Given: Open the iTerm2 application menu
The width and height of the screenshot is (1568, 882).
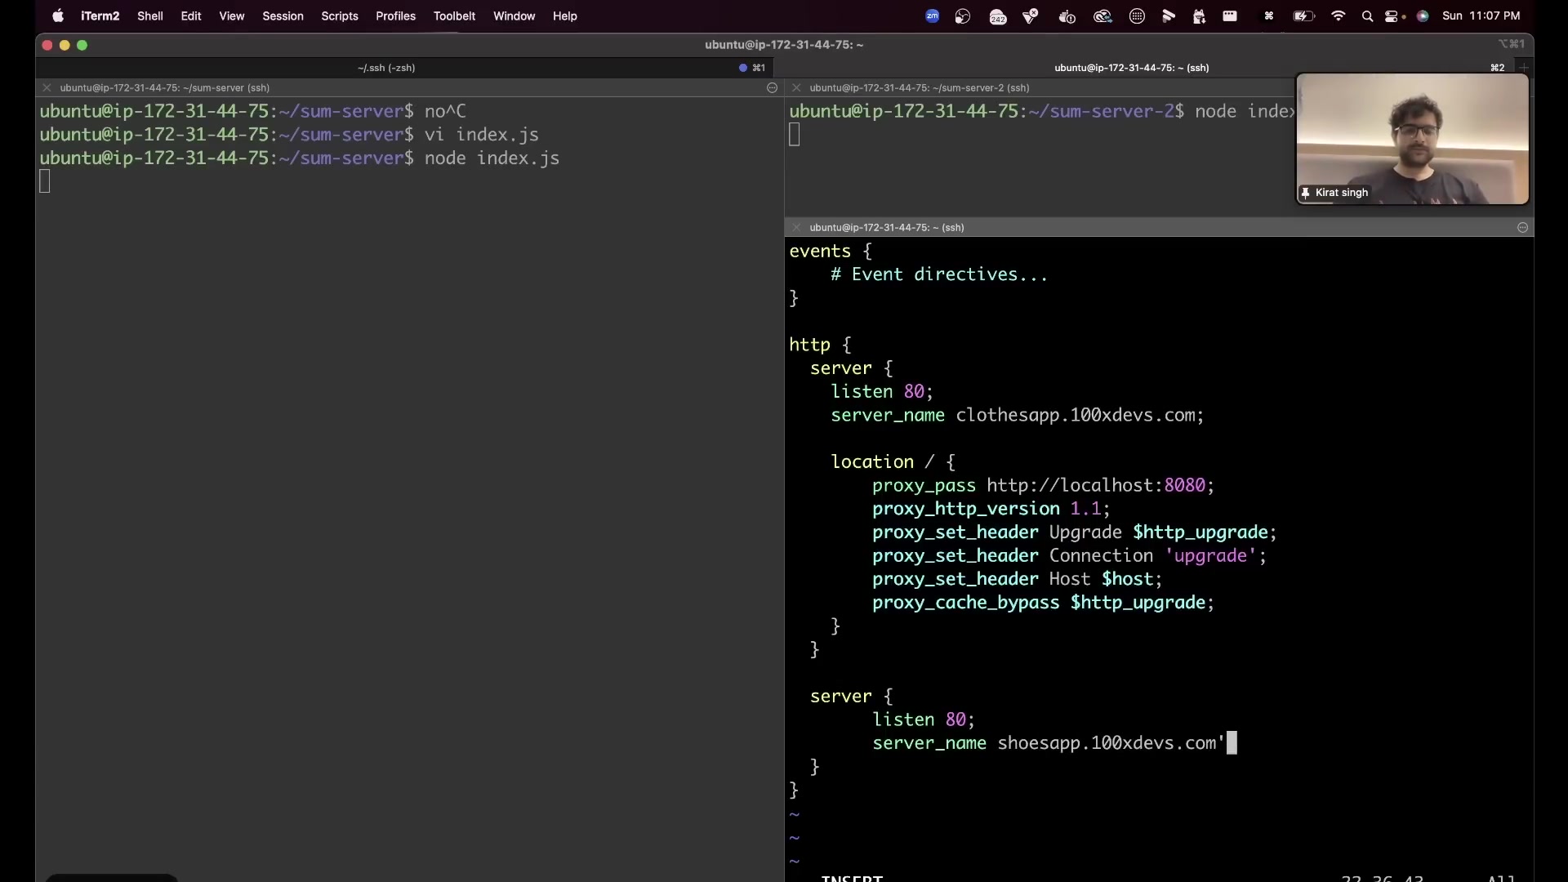Looking at the screenshot, I should pos(100,16).
